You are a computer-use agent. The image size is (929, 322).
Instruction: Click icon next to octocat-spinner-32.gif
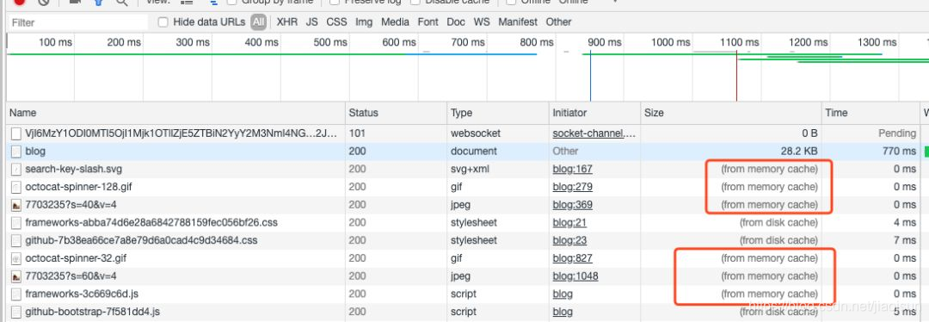point(16,258)
